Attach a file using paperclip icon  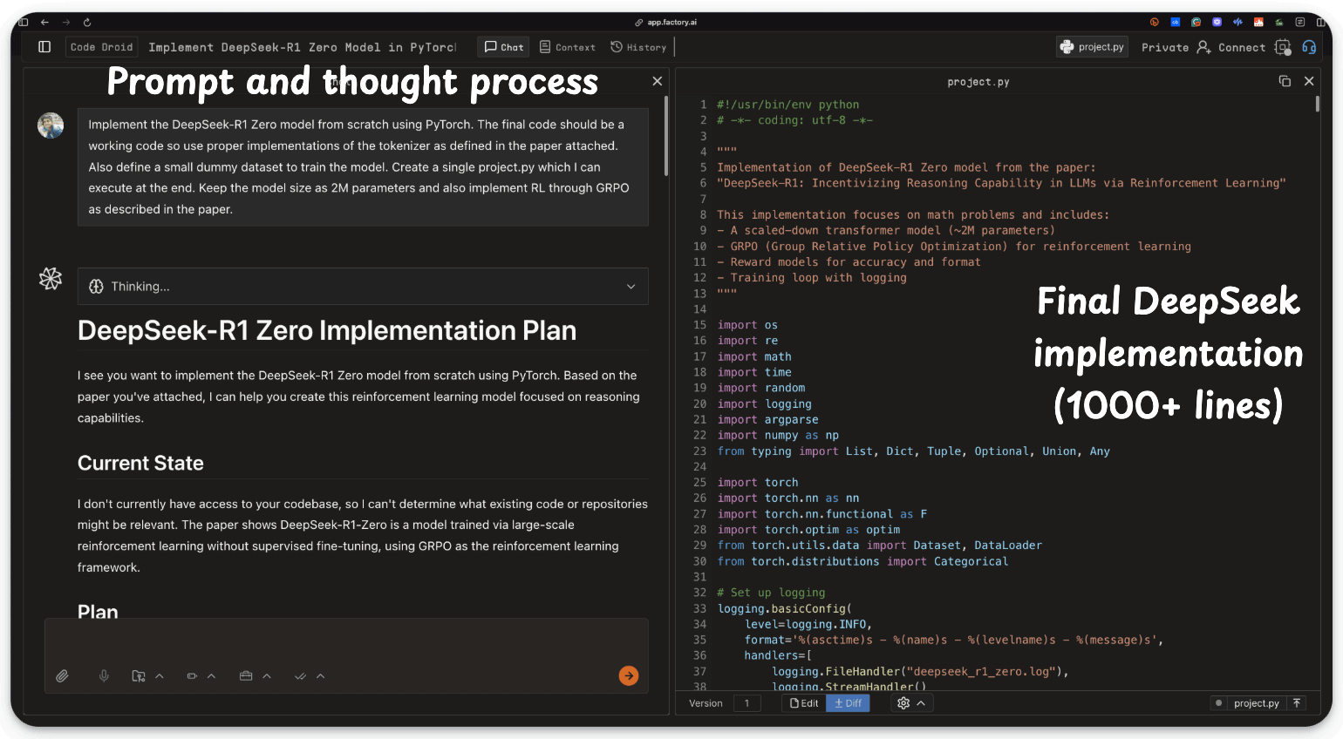(62, 676)
